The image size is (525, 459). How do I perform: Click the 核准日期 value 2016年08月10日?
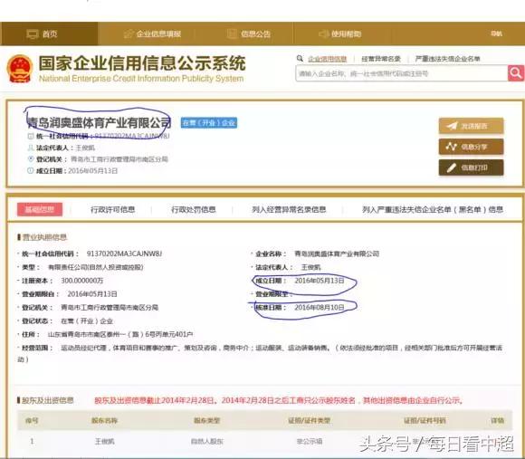pos(320,307)
